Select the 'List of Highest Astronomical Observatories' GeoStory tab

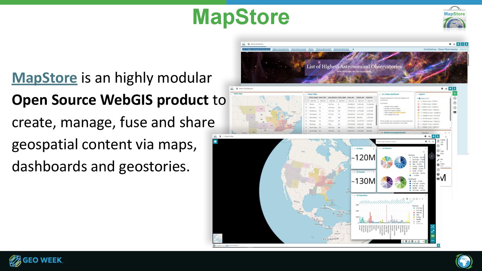256,49
